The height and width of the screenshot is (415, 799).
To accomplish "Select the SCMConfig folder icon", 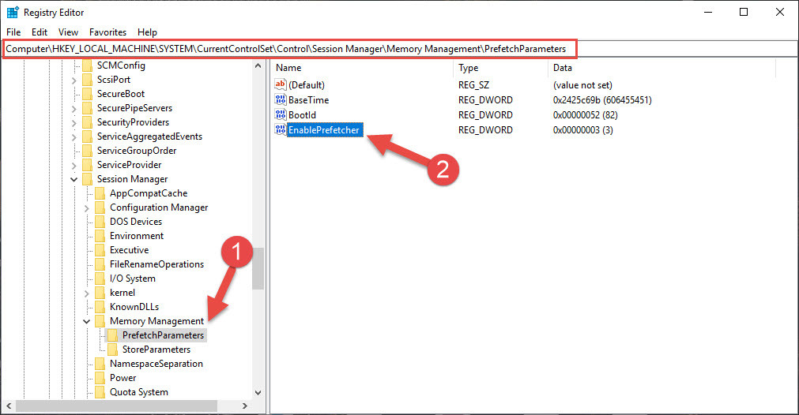I will pyautogui.click(x=88, y=65).
